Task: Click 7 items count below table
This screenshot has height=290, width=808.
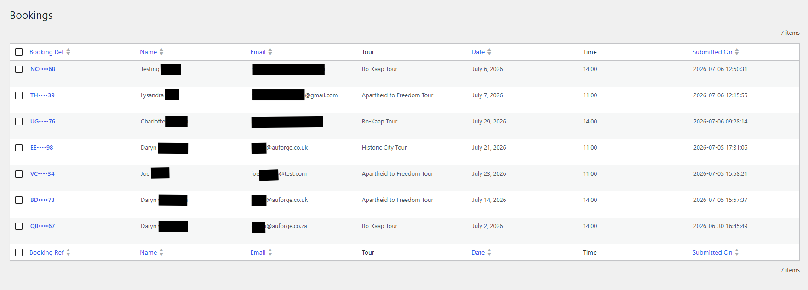Action: pyautogui.click(x=790, y=270)
